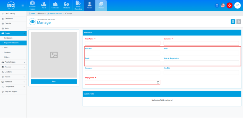Expand the Reports sidebar section
The height and width of the screenshot is (118, 243).
13,77
